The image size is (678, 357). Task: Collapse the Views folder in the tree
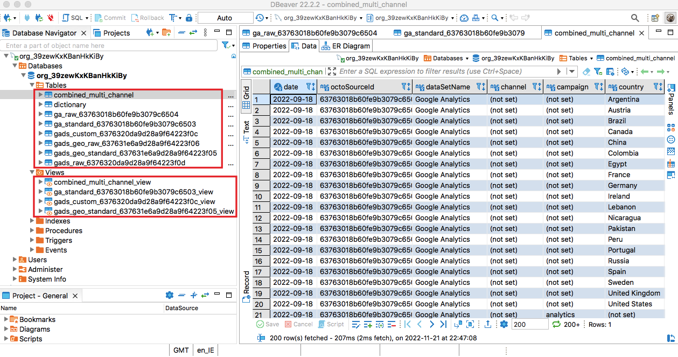32,173
